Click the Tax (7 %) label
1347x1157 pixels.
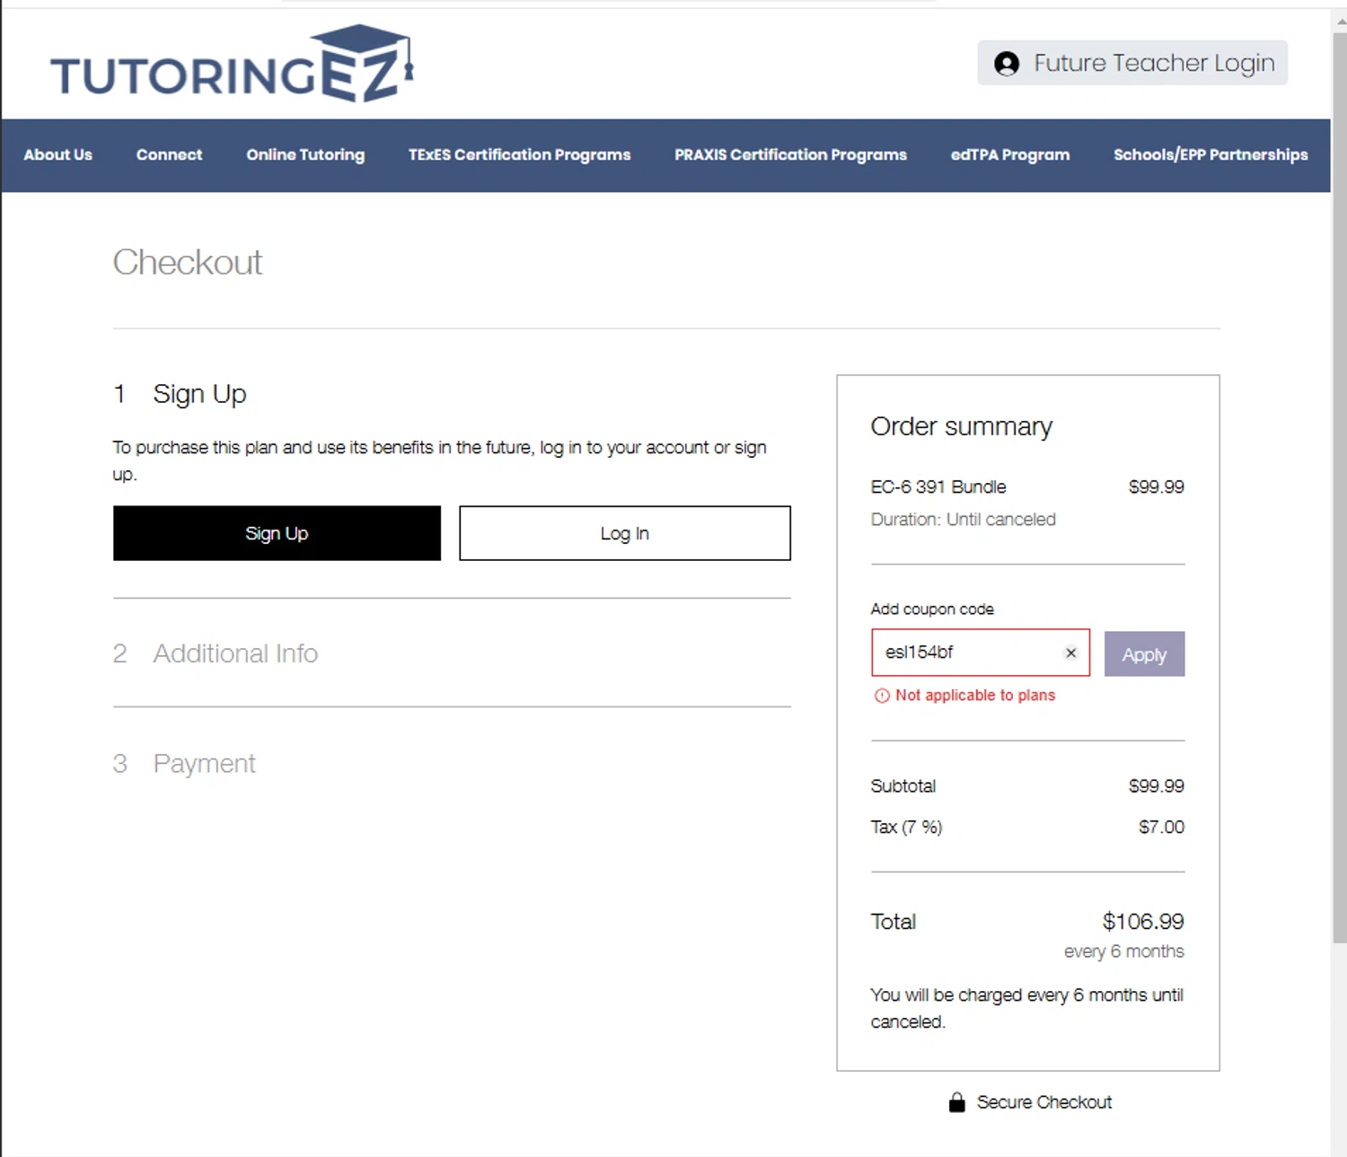pyautogui.click(x=906, y=827)
